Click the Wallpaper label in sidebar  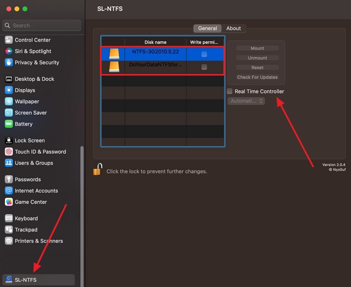click(27, 102)
